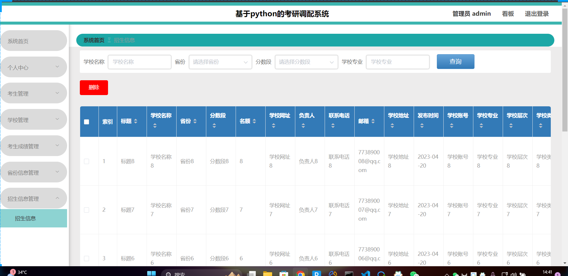
Task: Click the 索引 column header
Action: click(107, 122)
